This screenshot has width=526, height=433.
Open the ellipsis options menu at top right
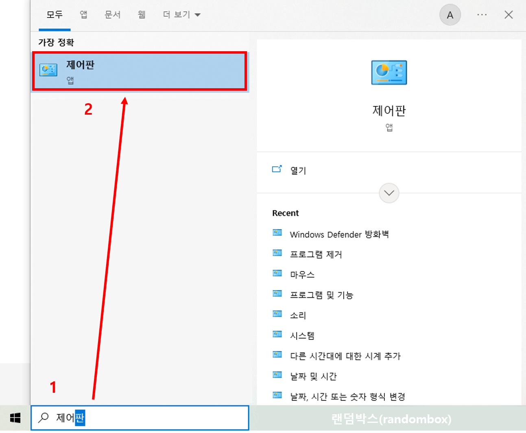(482, 15)
